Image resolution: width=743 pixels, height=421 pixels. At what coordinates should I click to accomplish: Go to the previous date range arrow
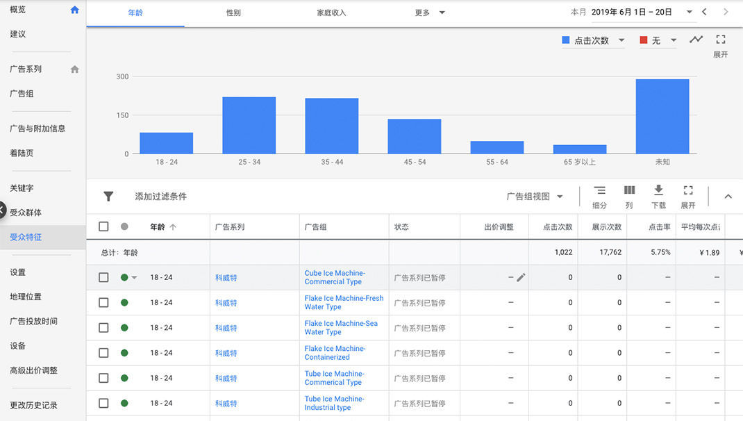pos(705,12)
